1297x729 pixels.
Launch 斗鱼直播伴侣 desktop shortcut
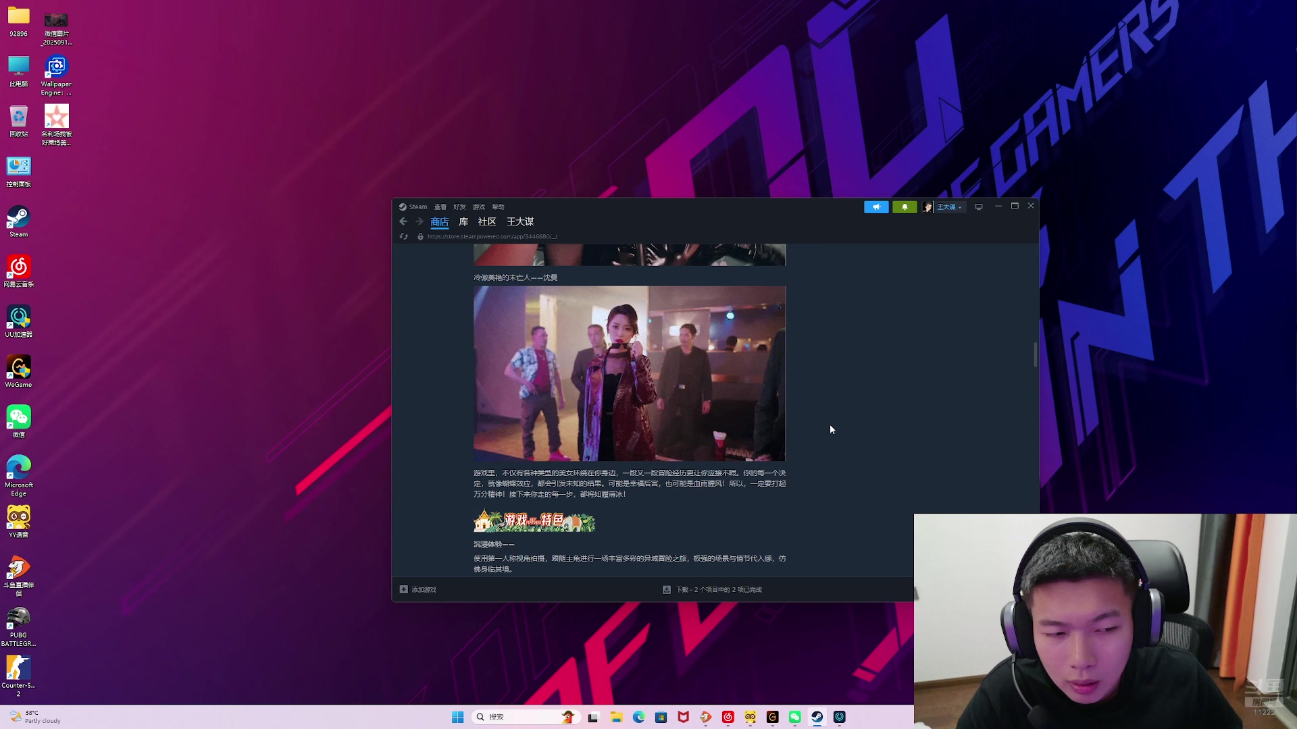[18, 576]
